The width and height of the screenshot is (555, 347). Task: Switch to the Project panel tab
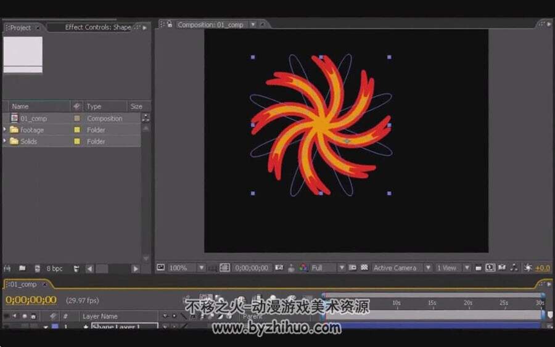click(x=20, y=28)
